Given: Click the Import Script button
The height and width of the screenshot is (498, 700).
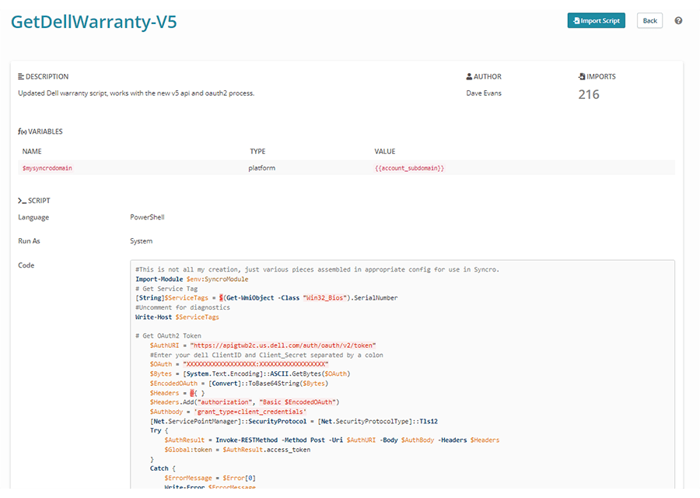Looking at the screenshot, I should [x=596, y=20].
